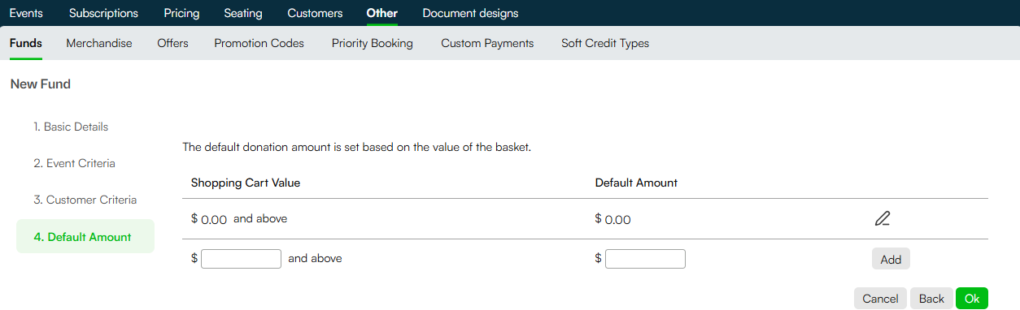Image resolution: width=1020 pixels, height=310 pixels.
Task: Go to step 3 Customer Criteria
Action: 85,200
